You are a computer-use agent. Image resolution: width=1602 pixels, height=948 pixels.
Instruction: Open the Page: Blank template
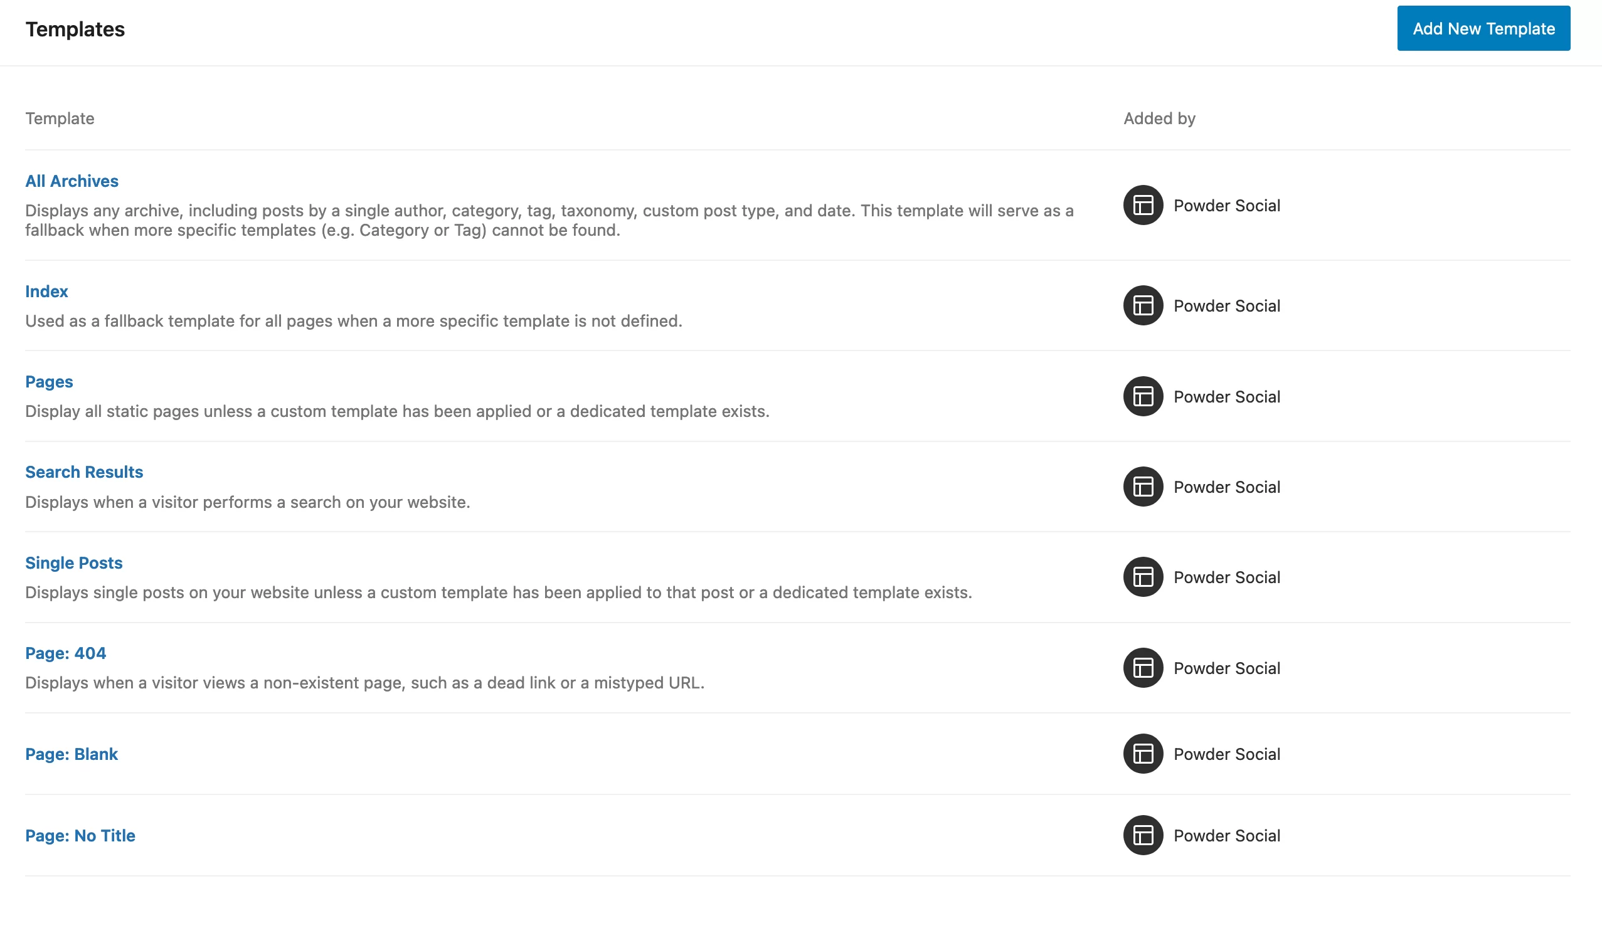tap(72, 754)
